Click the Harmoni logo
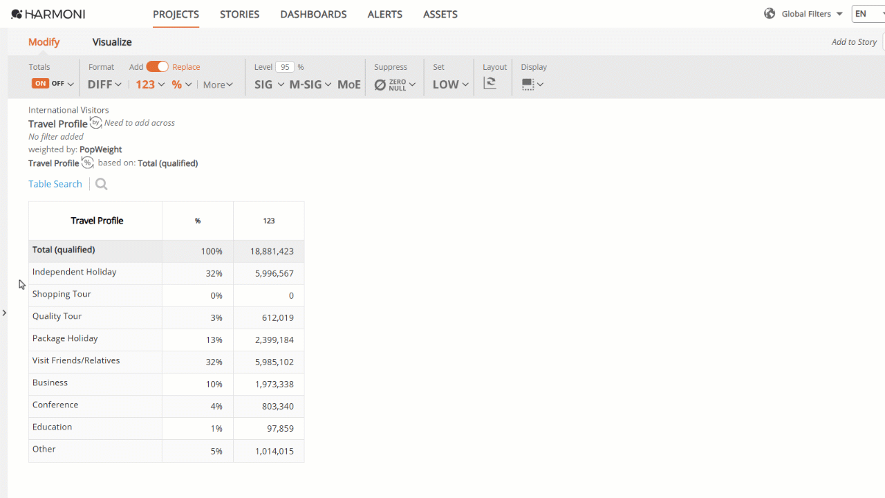This screenshot has width=885, height=498. click(48, 14)
